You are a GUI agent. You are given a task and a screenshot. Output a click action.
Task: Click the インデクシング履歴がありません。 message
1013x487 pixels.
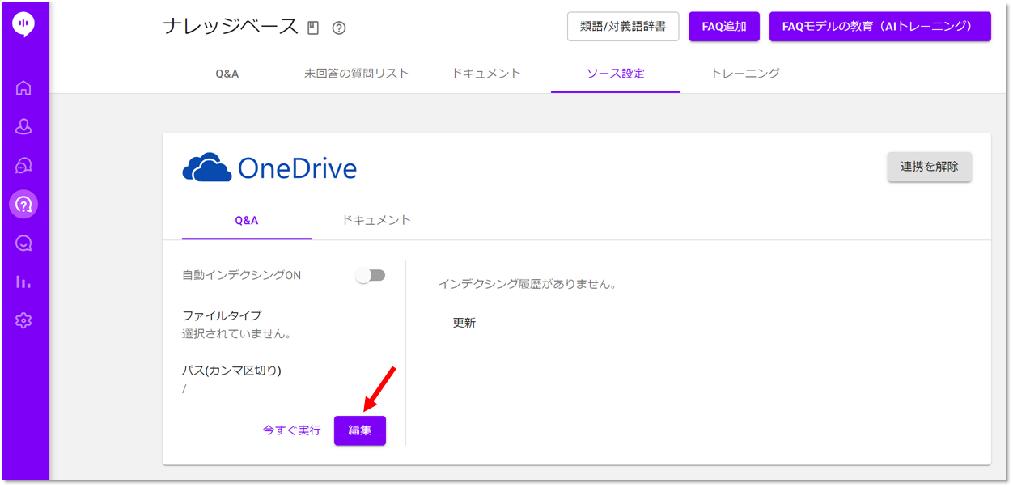(x=528, y=284)
